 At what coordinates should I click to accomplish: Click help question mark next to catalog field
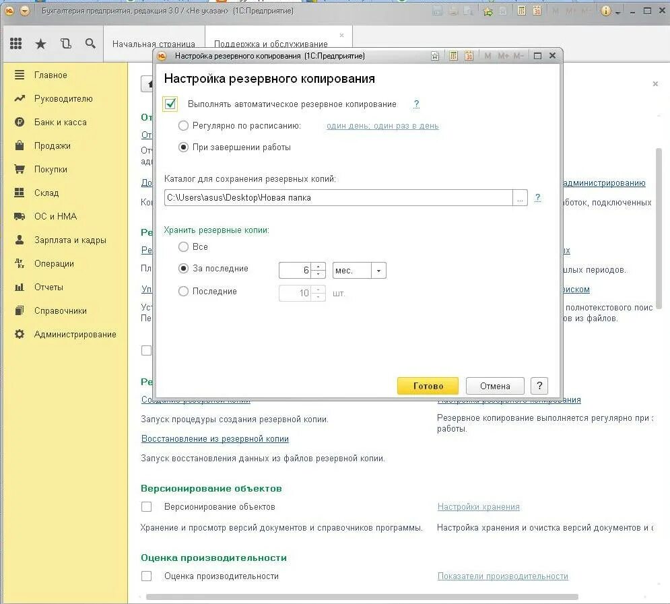pyautogui.click(x=537, y=197)
